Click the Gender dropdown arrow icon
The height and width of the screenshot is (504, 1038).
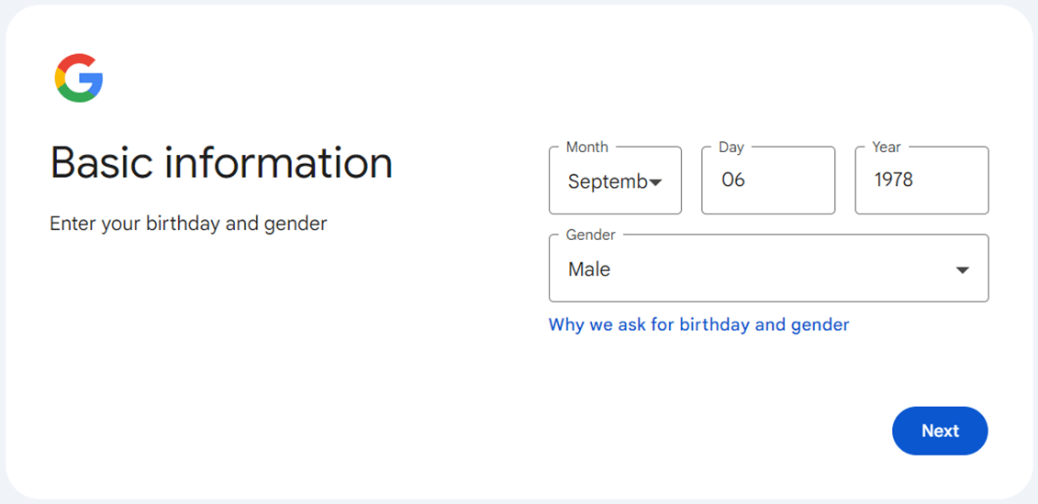(x=962, y=270)
